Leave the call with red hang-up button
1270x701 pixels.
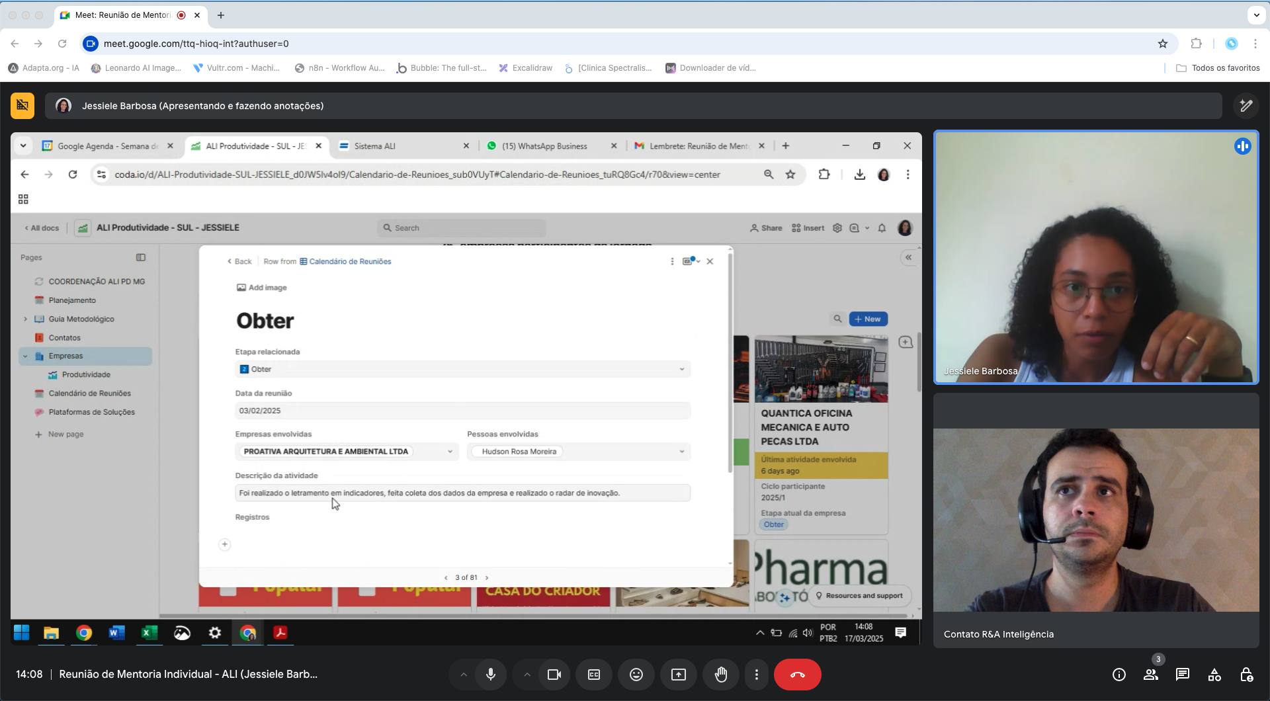[x=798, y=675]
